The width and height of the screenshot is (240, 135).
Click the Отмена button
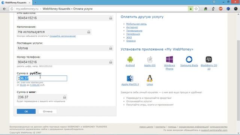tap(48, 111)
